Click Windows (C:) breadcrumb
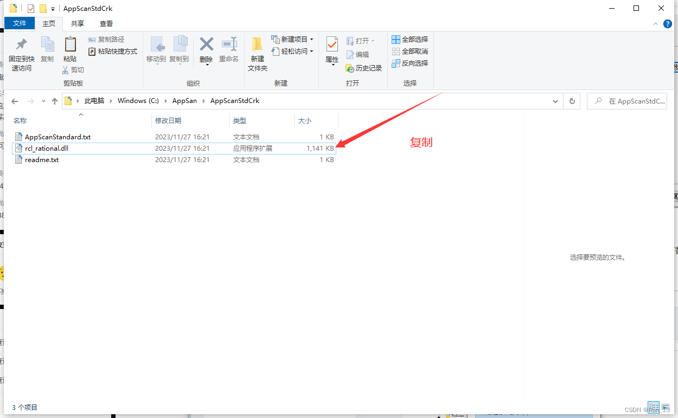Viewport: 678px width, 418px height. [x=138, y=101]
